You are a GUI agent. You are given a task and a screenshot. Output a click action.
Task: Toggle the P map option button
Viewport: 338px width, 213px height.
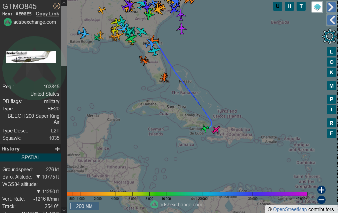point(331,99)
